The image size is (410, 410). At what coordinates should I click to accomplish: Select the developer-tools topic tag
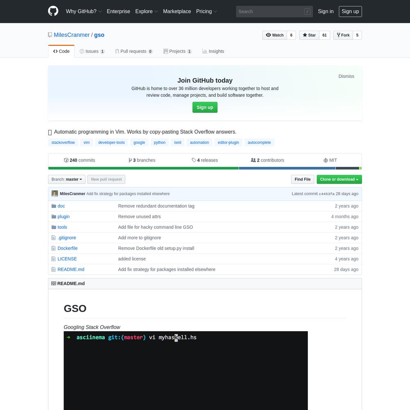click(x=112, y=143)
